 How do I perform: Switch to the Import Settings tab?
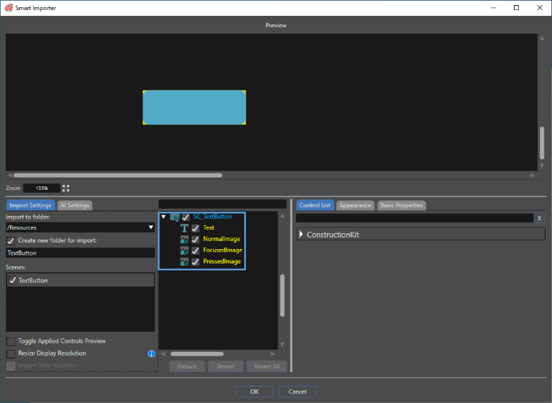coord(30,205)
